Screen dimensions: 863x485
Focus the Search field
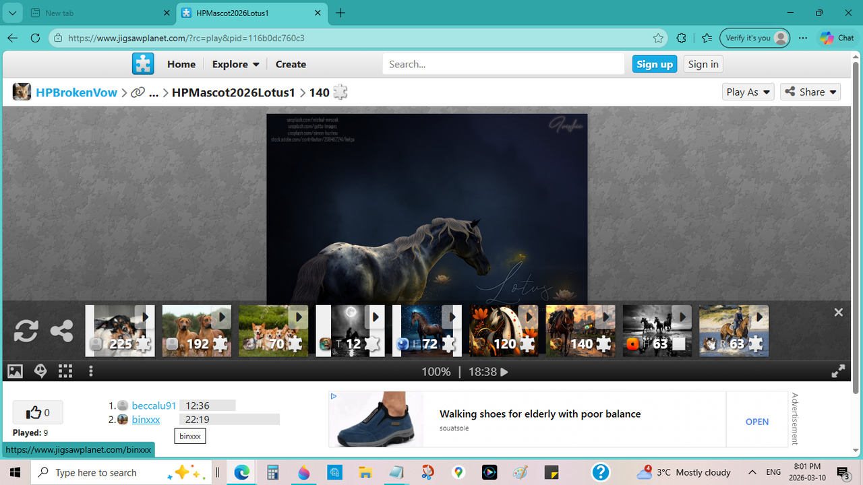[504, 64]
